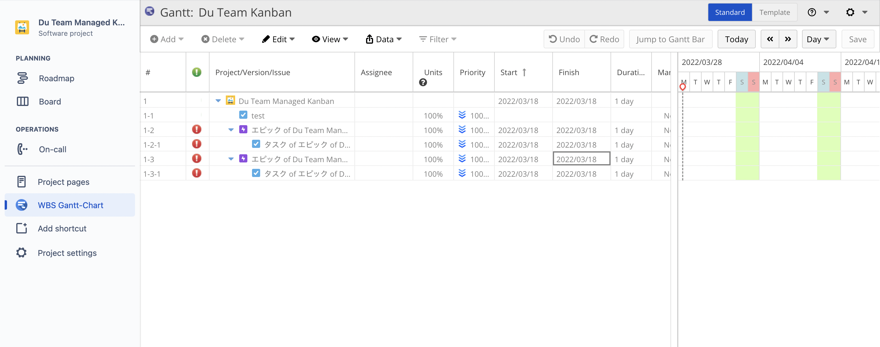Click the help circle icon in header
This screenshot has height=347, width=880.
click(x=812, y=12)
